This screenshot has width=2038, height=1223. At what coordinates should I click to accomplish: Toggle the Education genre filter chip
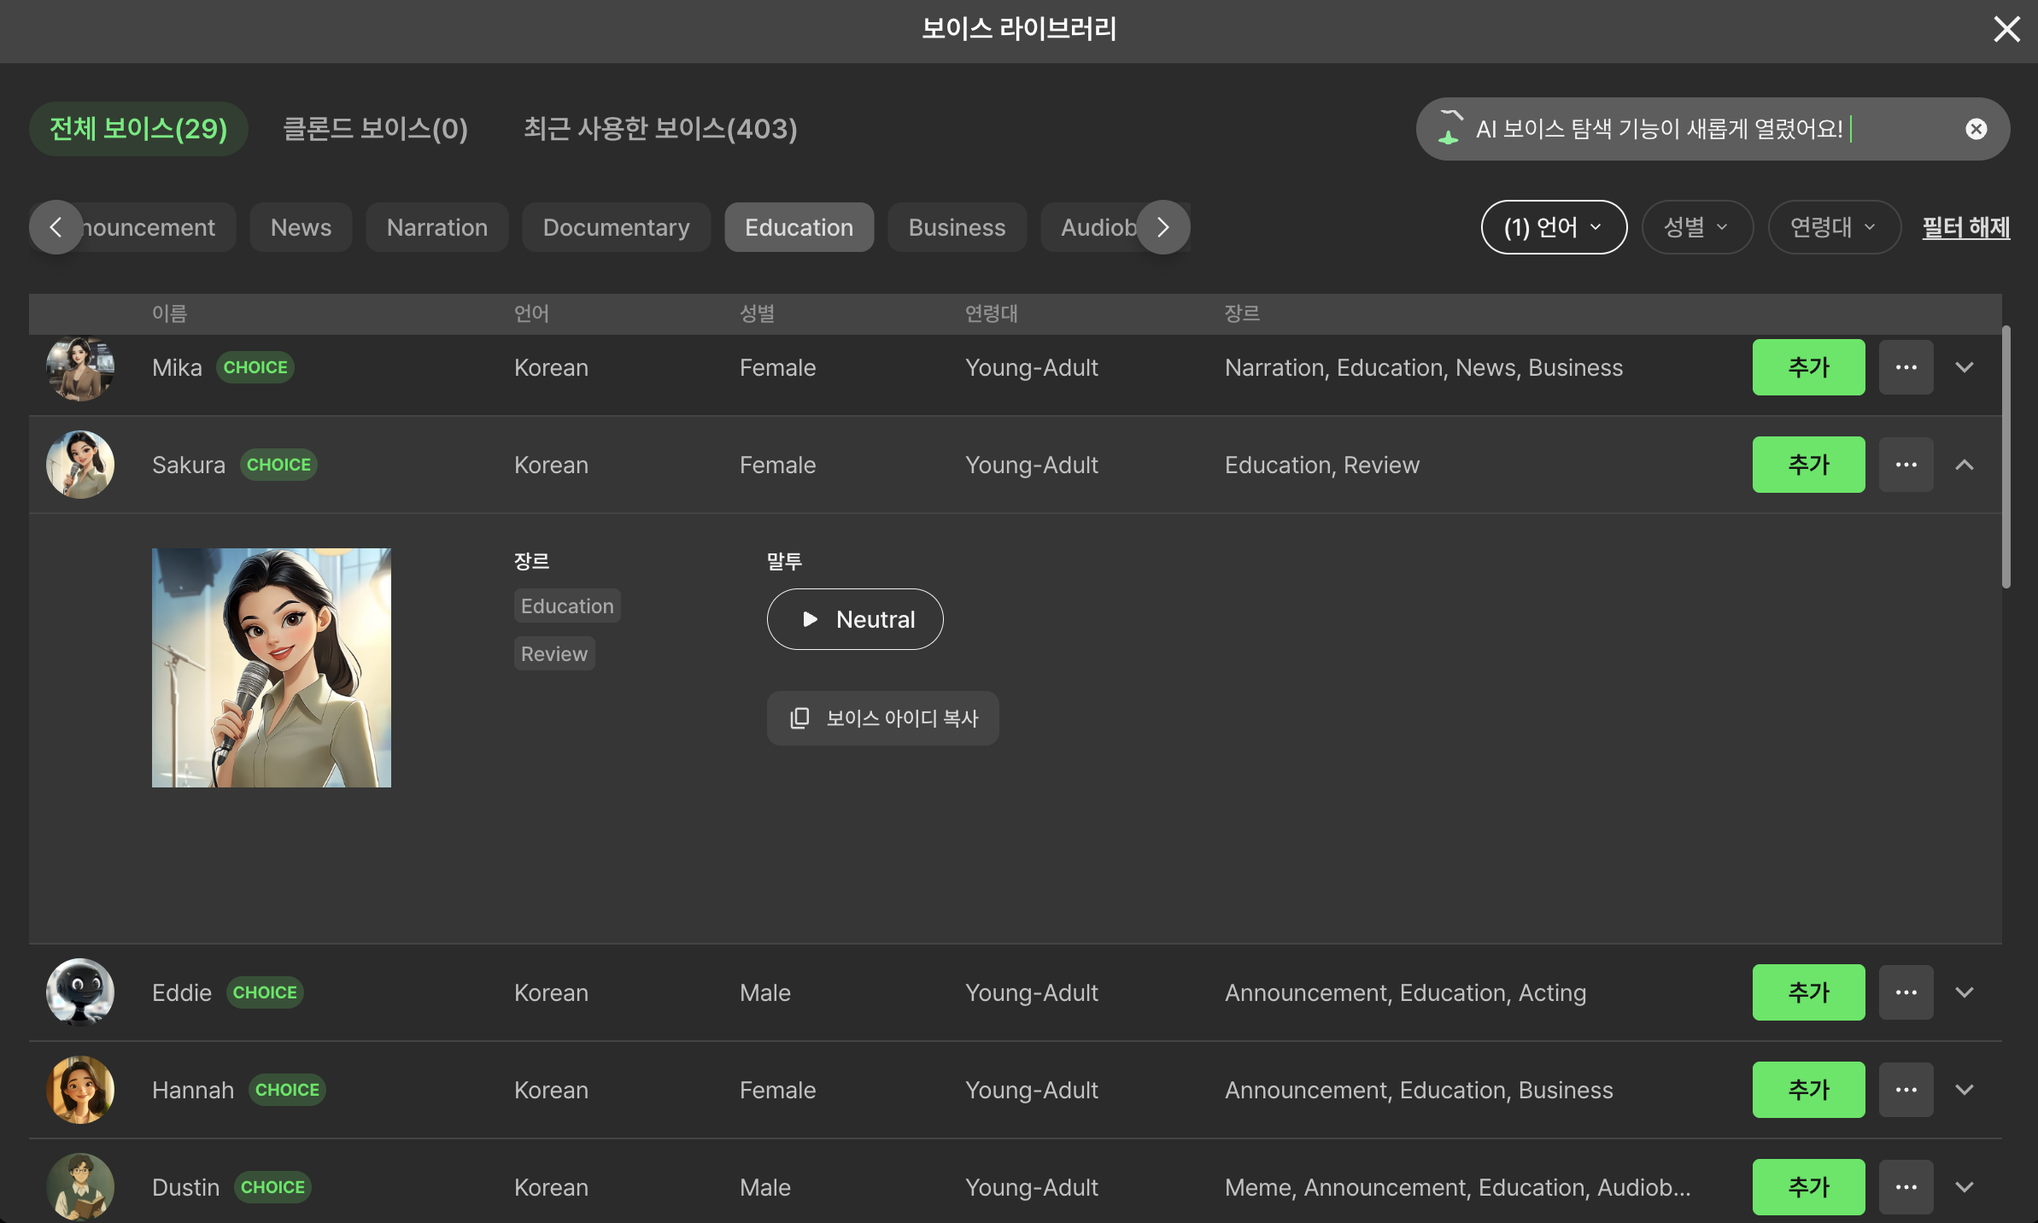799,227
